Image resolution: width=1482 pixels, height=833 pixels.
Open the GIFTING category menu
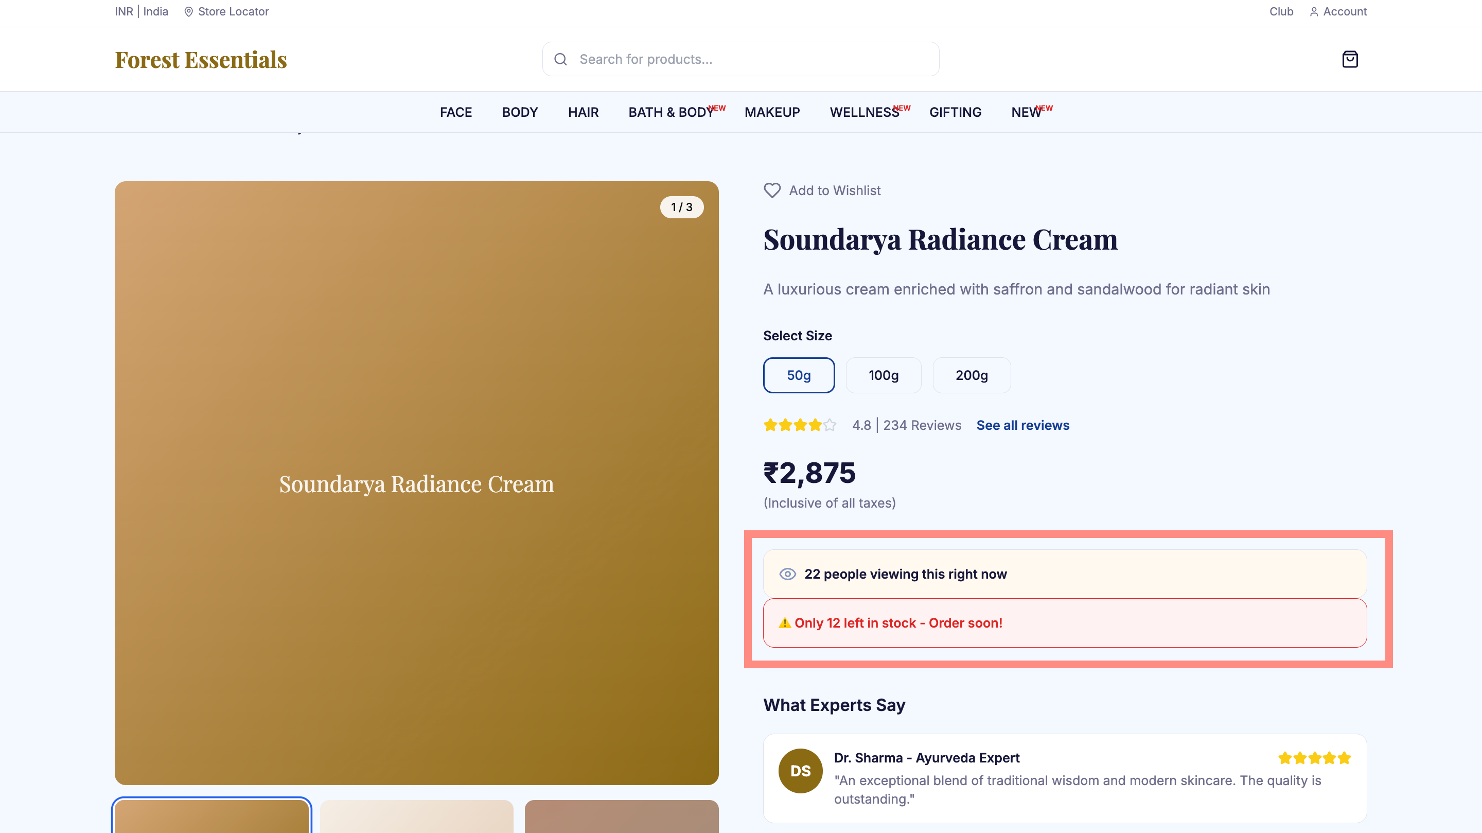[x=955, y=112]
